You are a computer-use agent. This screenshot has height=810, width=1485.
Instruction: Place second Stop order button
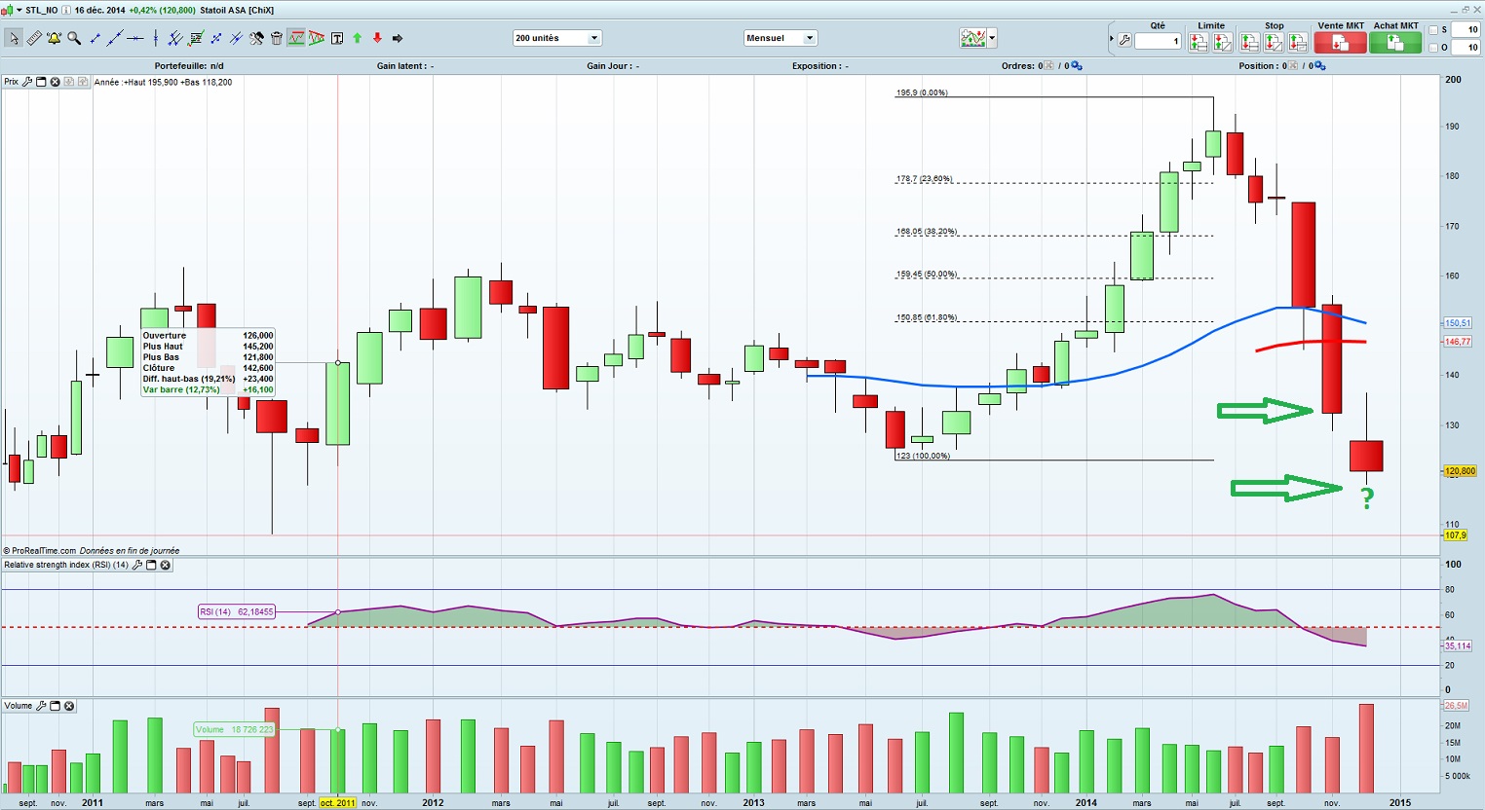pos(1274,42)
